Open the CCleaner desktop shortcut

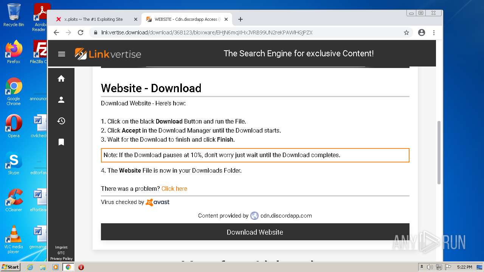point(14,200)
